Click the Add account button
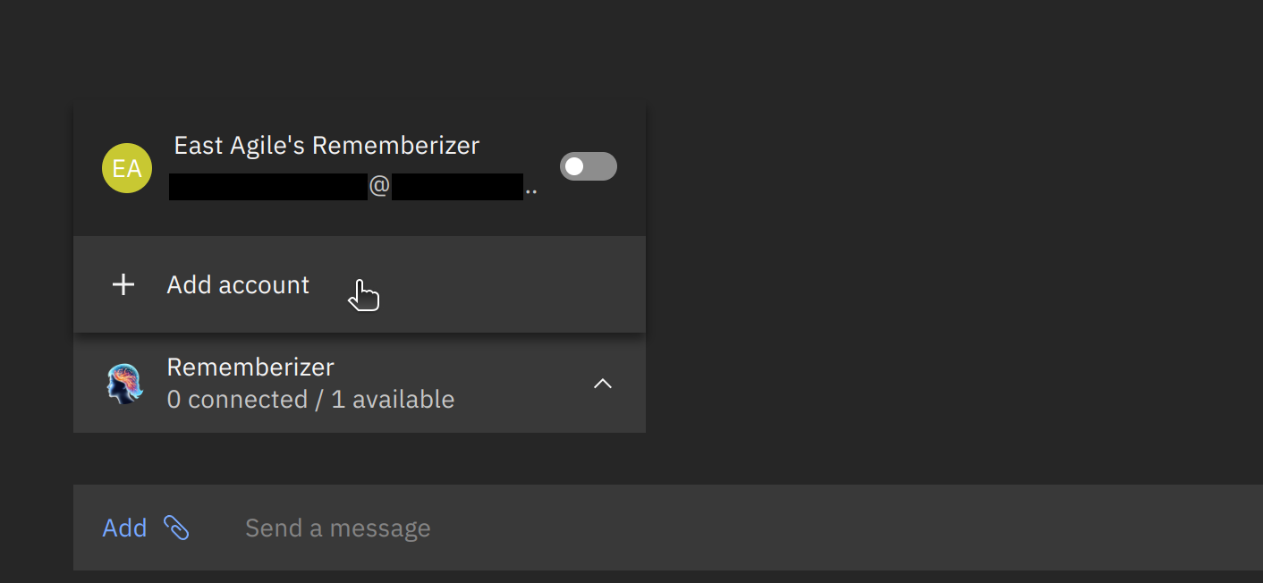 [x=238, y=284]
